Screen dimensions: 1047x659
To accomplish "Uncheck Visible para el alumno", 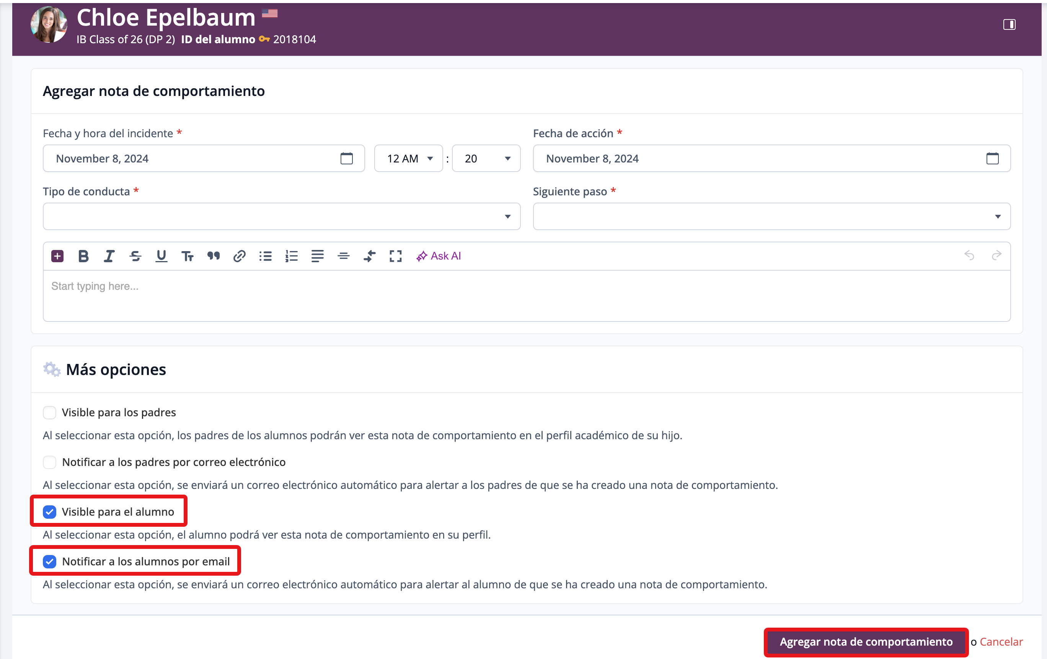I will tap(50, 512).
